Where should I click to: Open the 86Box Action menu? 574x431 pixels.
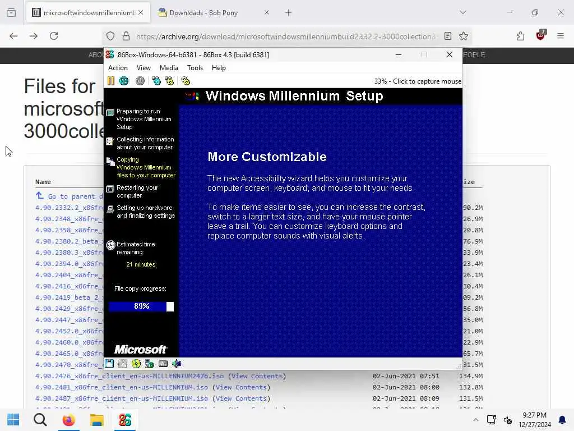tap(118, 68)
